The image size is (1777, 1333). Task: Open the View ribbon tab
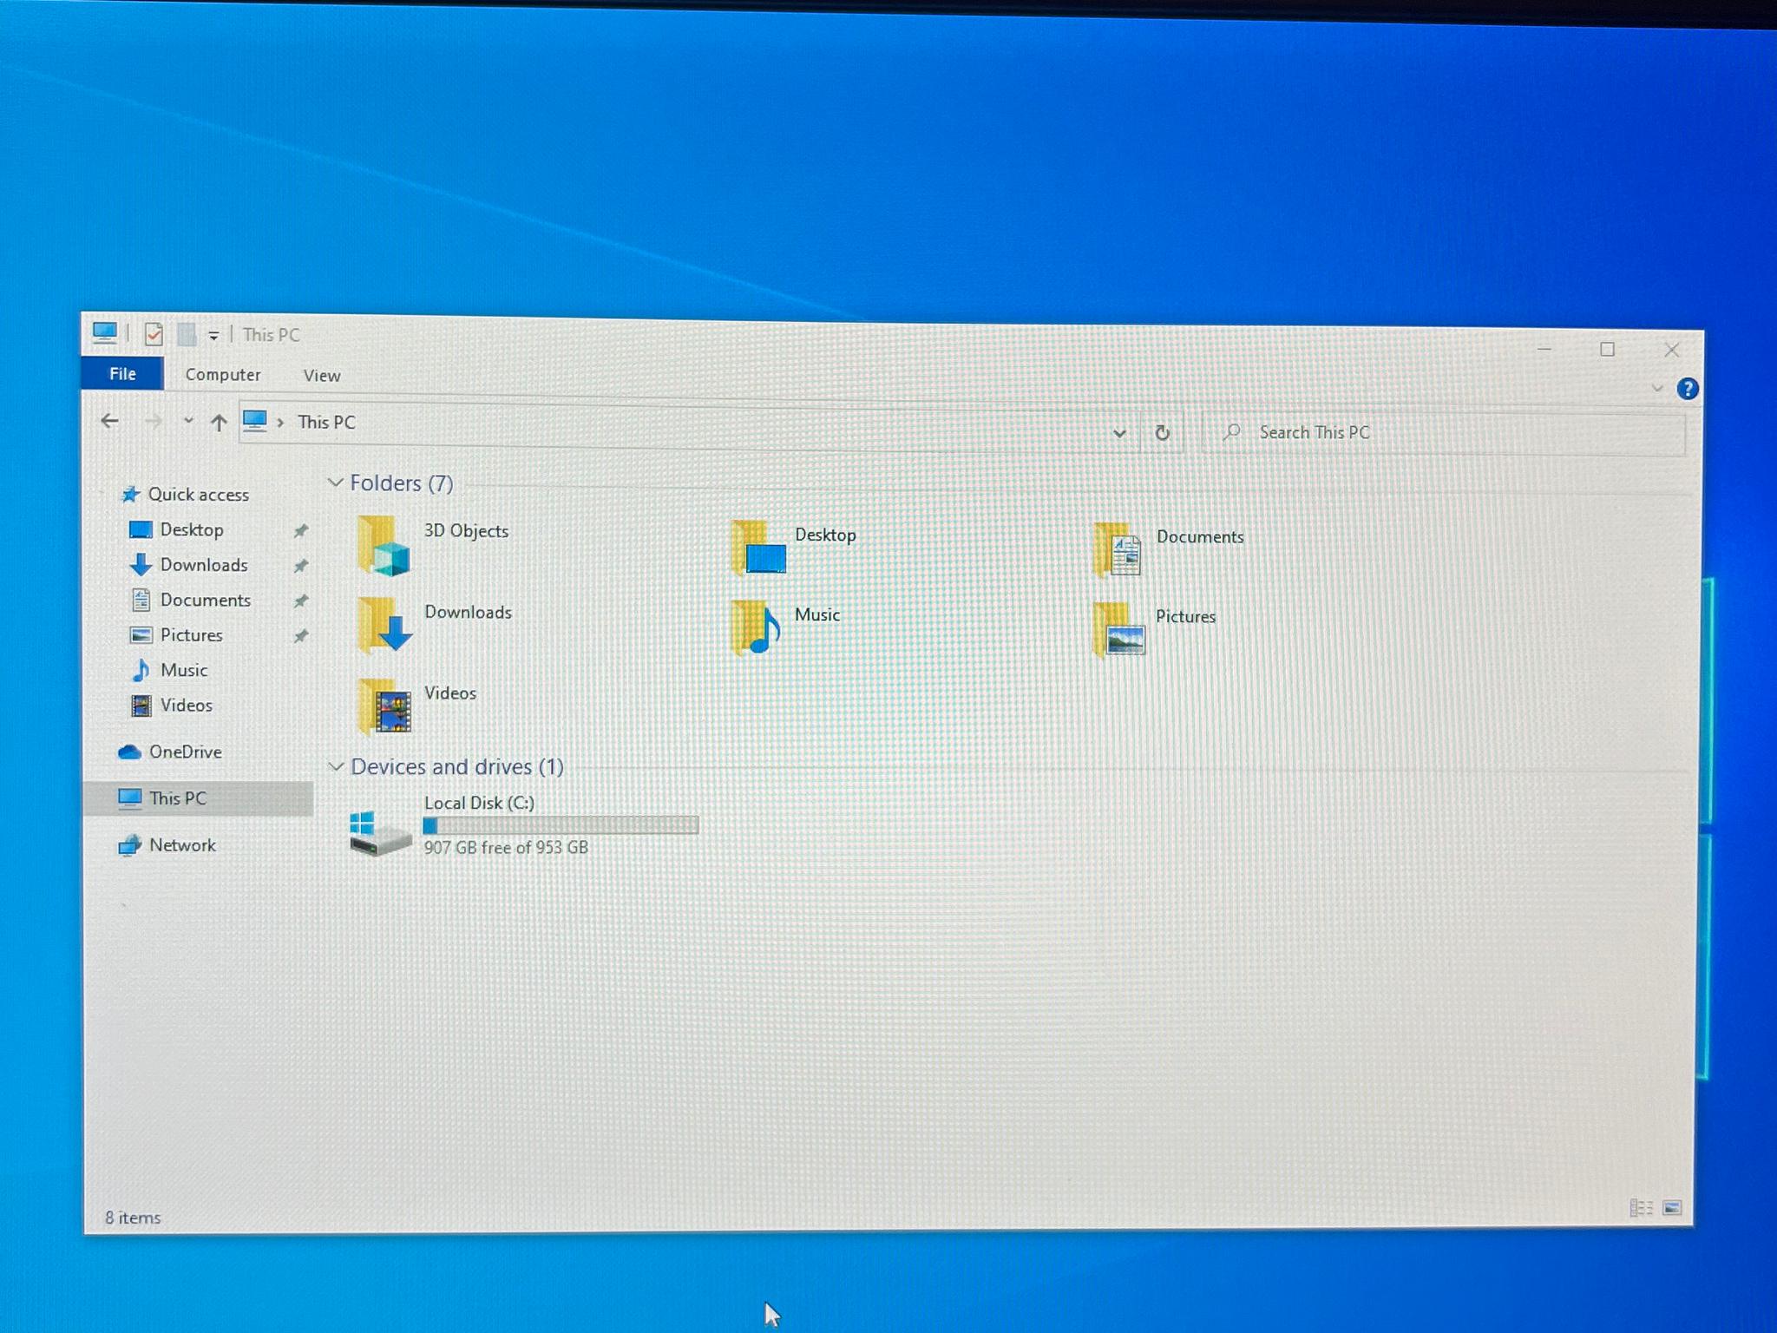coord(322,375)
